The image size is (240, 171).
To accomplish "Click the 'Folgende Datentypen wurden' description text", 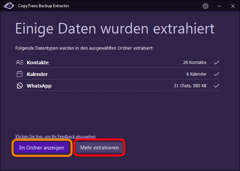I will click(x=84, y=48).
